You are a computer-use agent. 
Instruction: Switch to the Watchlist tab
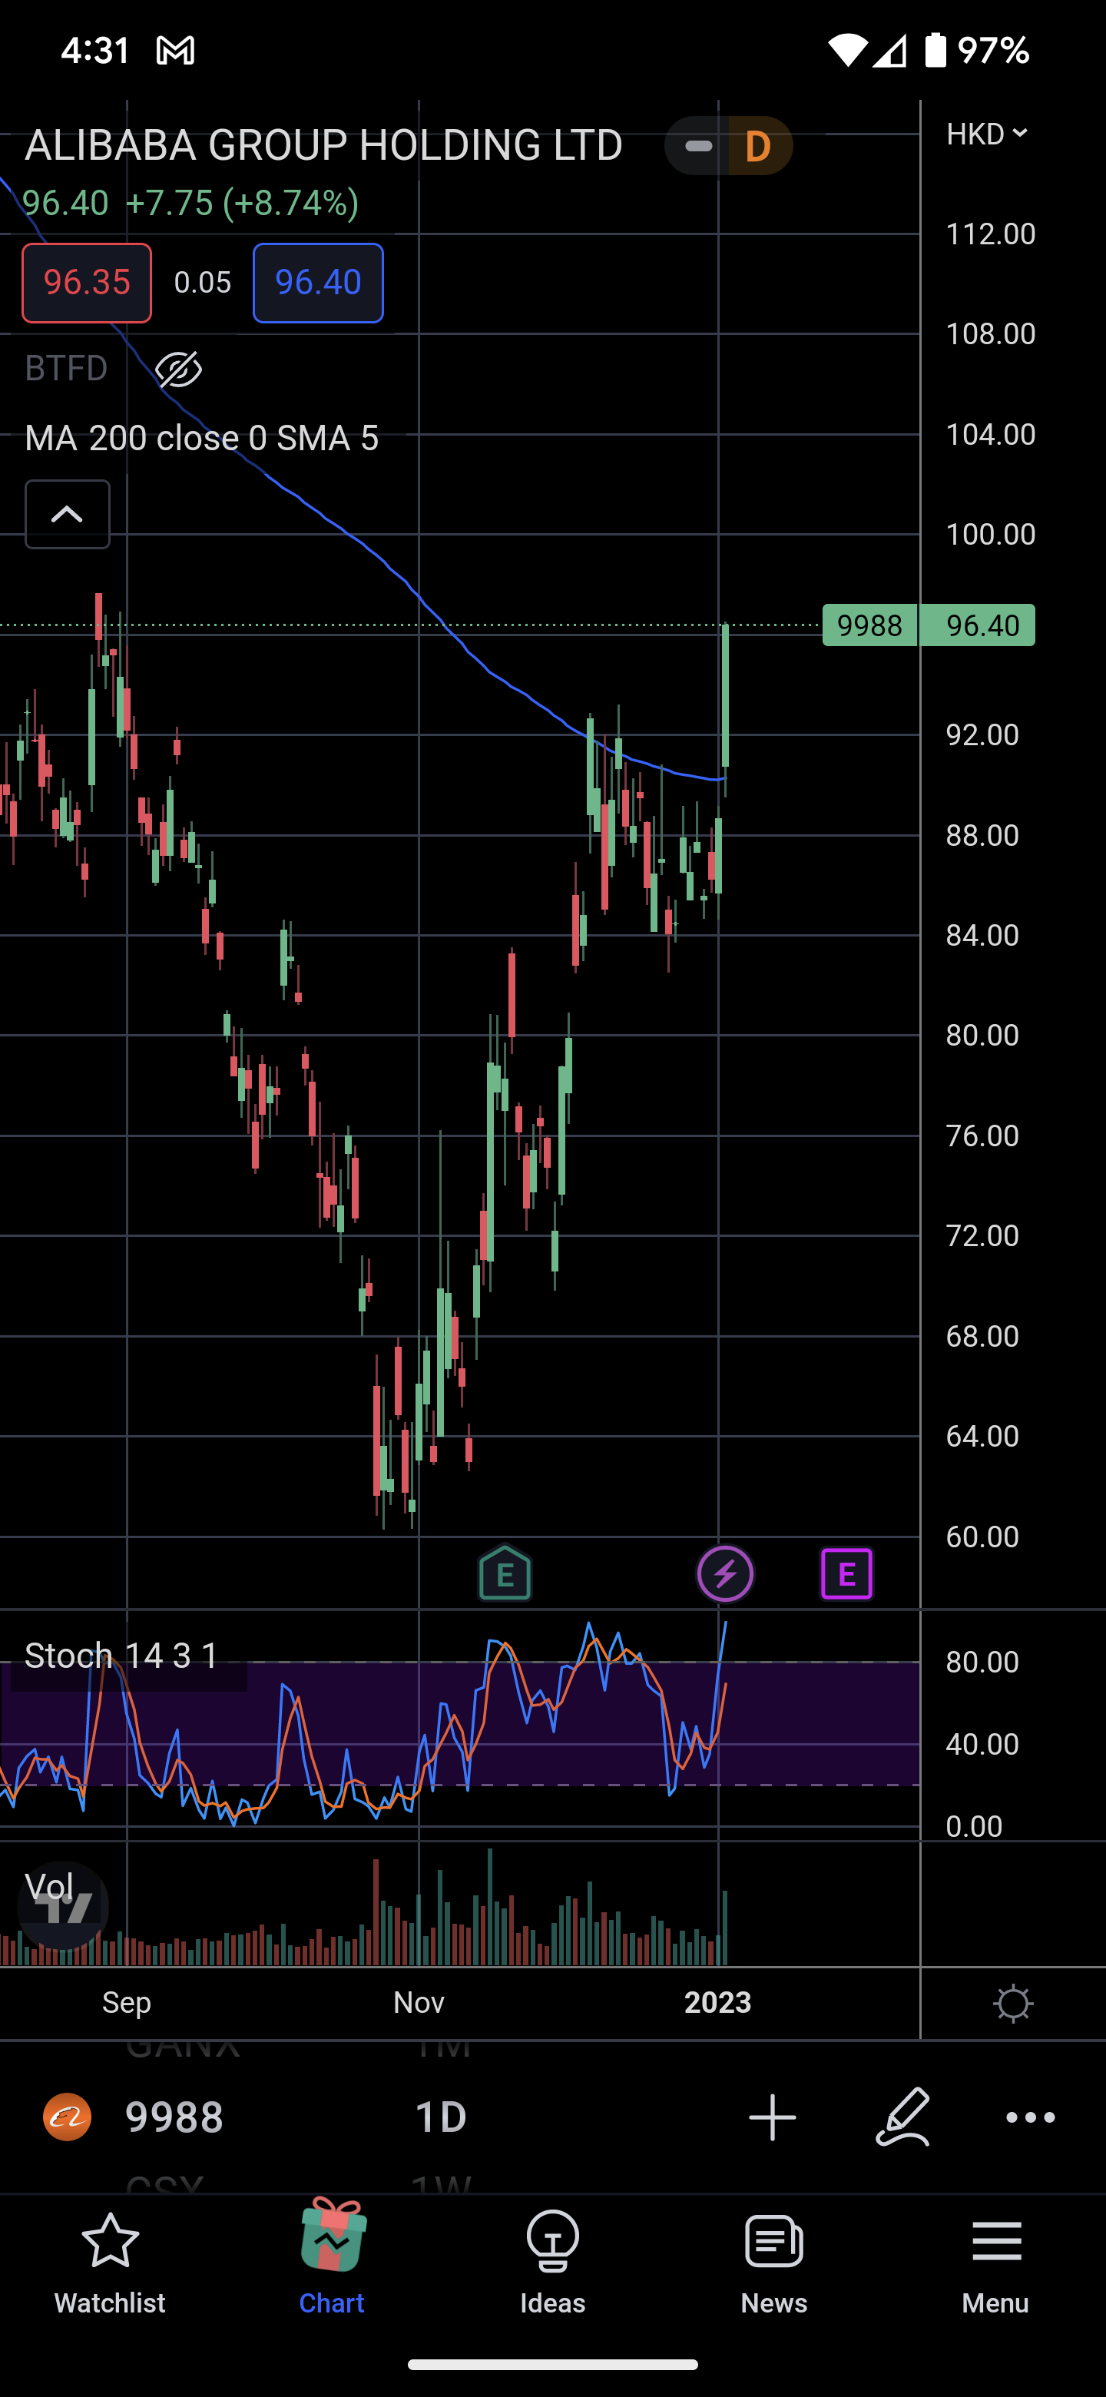click(110, 2264)
